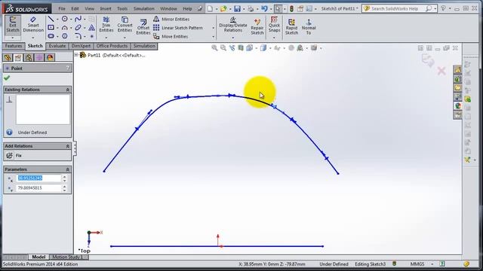Open the Linear Sketch Pattern dropdown arrow
The width and height of the screenshot is (483, 271).
tap(213, 28)
